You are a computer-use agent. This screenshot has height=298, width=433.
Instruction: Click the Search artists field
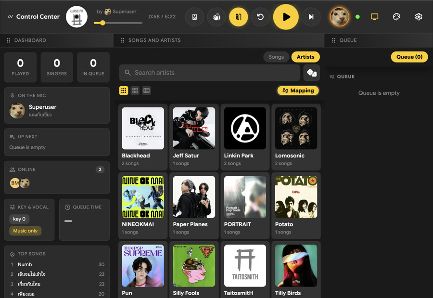pyautogui.click(x=210, y=73)
